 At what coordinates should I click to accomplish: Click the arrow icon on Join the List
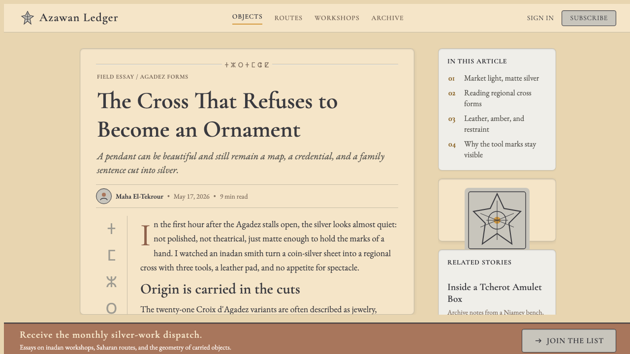(x=538, y=341)
